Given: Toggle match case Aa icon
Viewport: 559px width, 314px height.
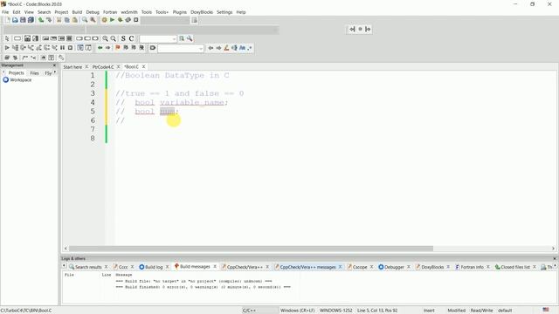Looking at the screenshot, I should click(x=243, y=48).
